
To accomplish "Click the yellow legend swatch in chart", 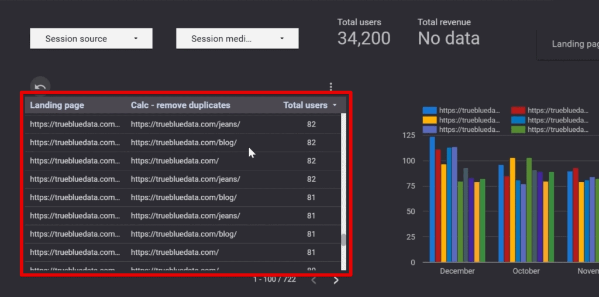I will click(x=429, y=120).
